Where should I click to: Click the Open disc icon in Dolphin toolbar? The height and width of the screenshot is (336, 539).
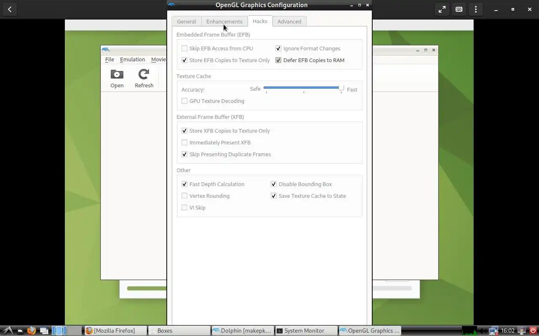coord(117,74)
